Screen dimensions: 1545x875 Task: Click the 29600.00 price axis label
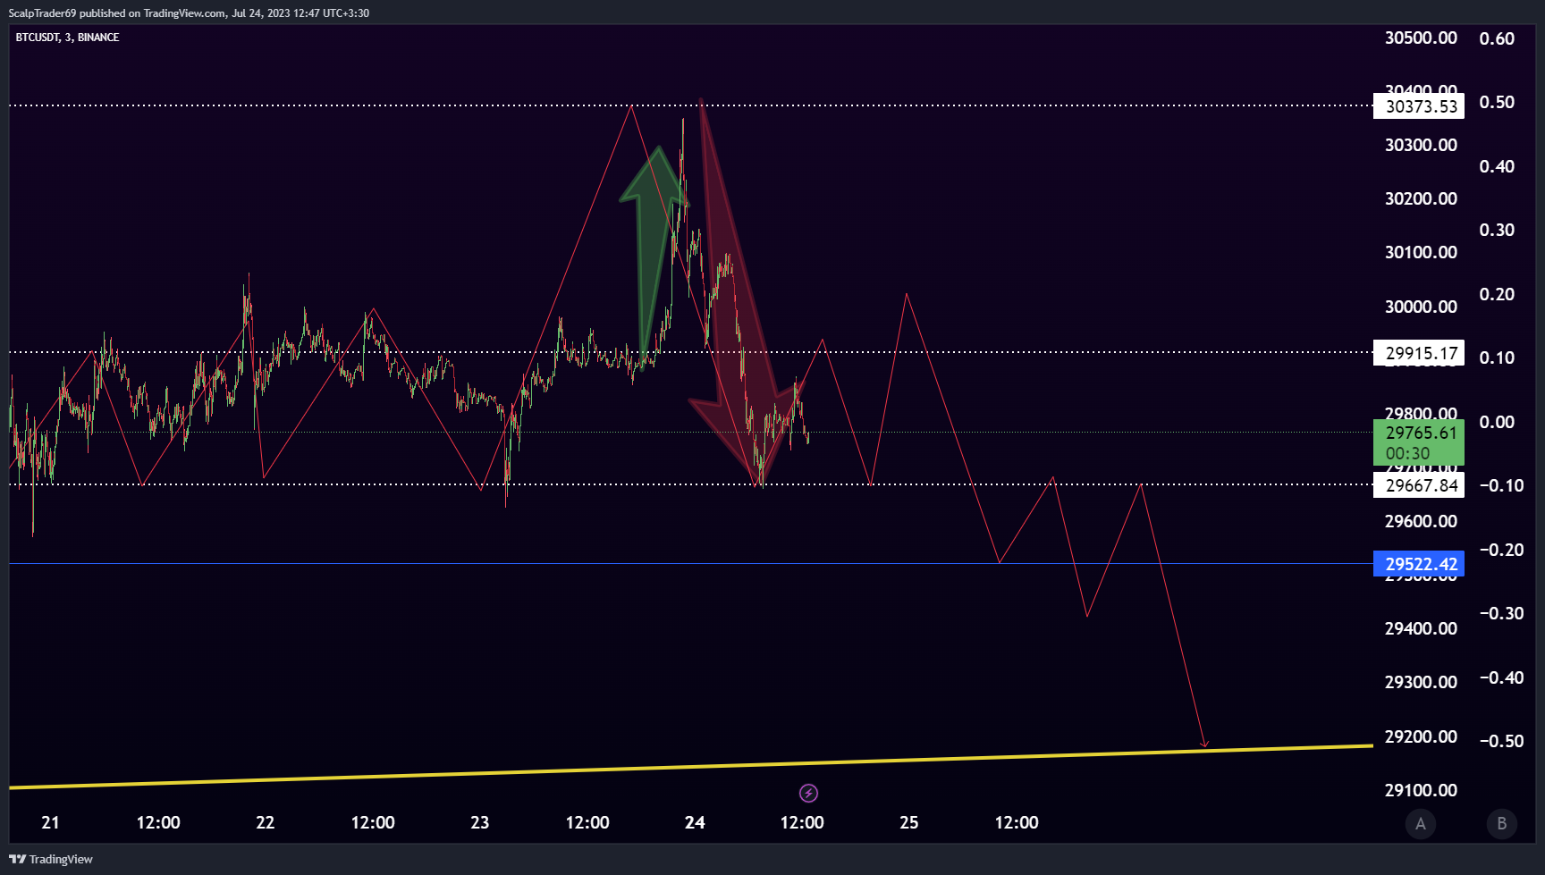pyautogui.click(x=1421, y=521)
